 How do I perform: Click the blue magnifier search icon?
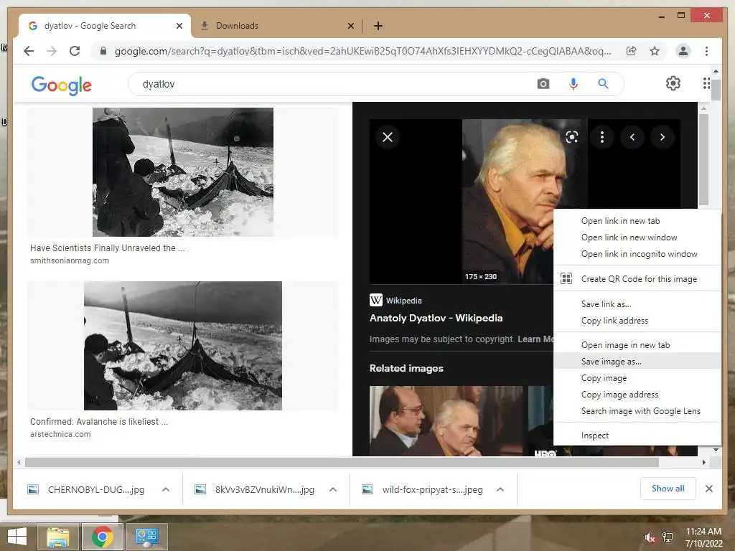pyautogui.click(x=603, y=84)
